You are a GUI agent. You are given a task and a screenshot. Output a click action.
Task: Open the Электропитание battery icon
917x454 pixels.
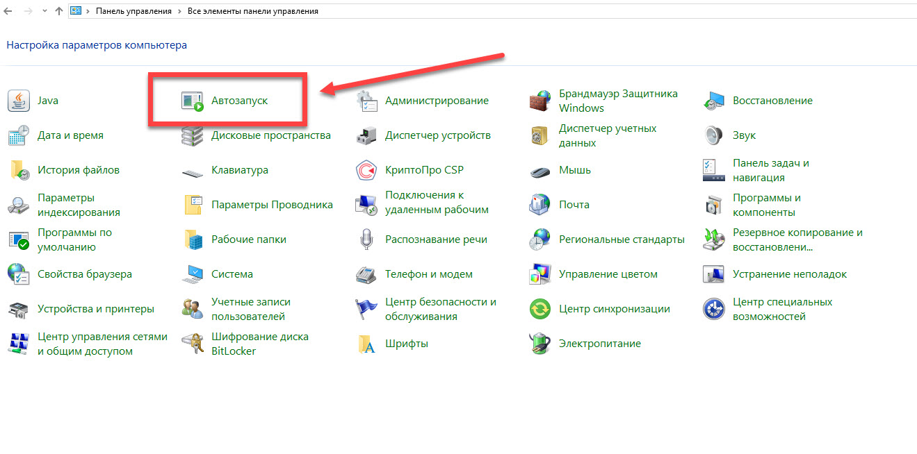coord(540,344)
